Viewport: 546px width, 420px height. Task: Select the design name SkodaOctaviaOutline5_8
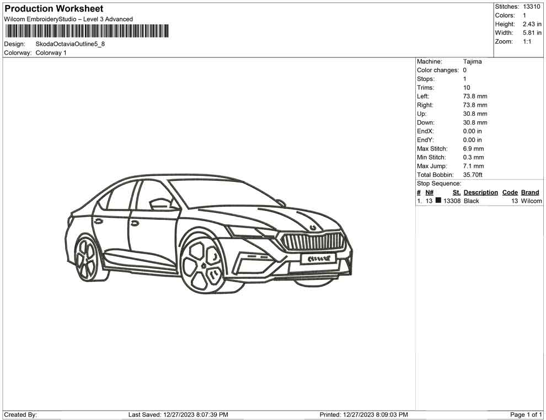point(70,44)
